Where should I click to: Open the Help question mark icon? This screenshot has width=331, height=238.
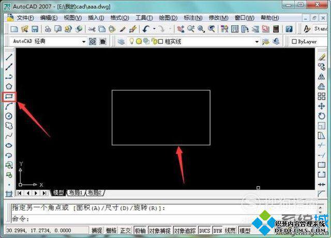coord(289,29)
